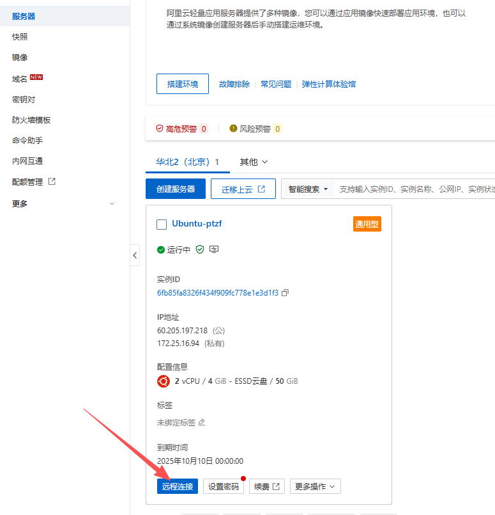
Task: Click the 高危预警 shield icon
Action: click(x=160, y=129)
